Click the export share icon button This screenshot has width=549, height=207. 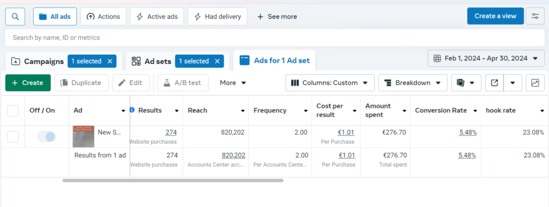click(494, 83)
